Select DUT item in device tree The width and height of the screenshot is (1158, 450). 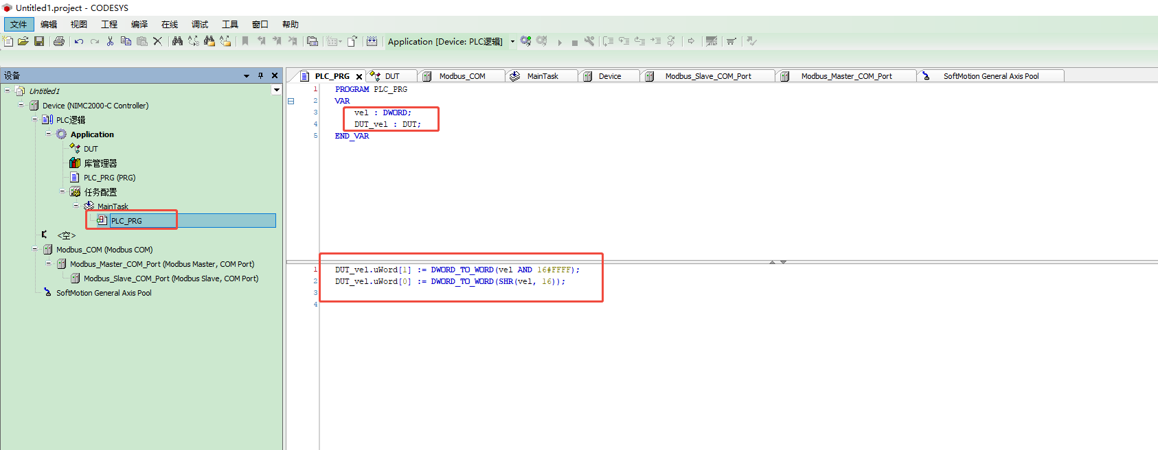[x=91, y=149]
